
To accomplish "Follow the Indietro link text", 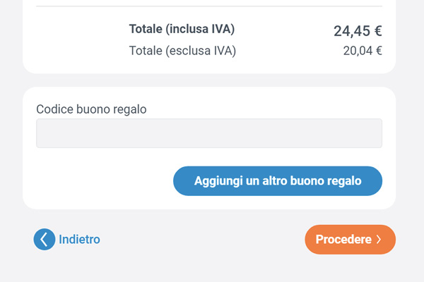I will coord(79,240).
